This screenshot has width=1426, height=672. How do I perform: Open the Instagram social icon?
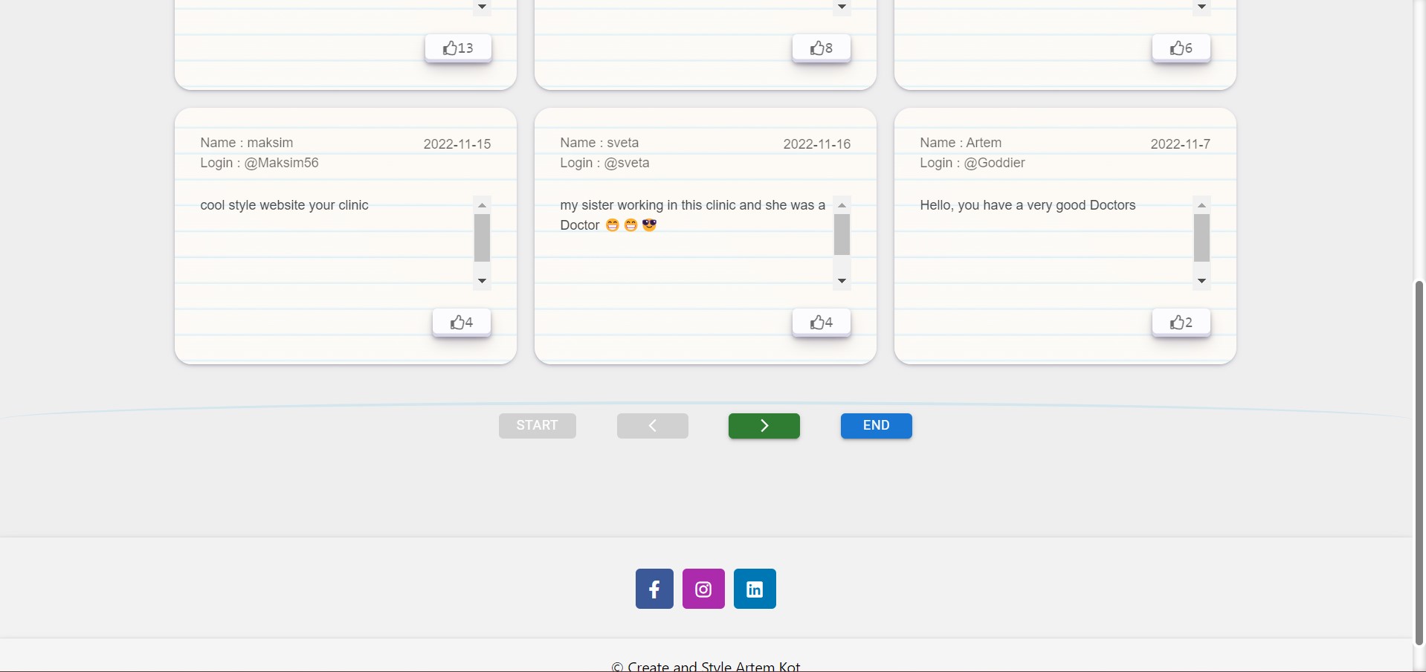coord(703,588)
